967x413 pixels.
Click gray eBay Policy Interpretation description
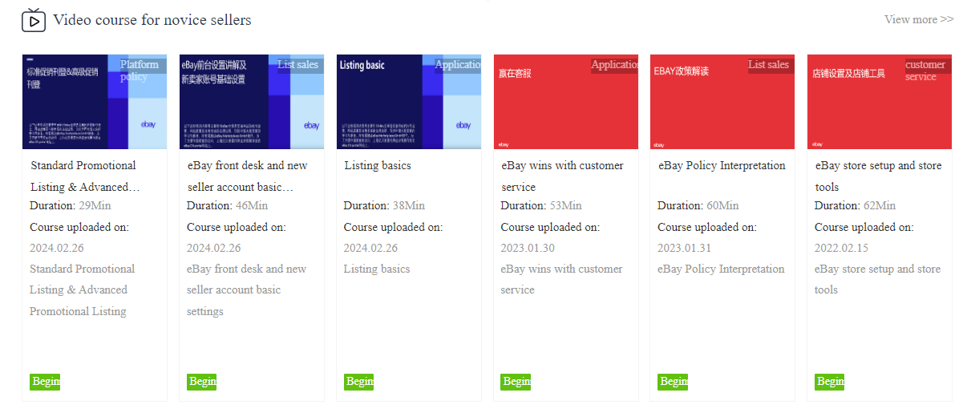click(722, 269)
